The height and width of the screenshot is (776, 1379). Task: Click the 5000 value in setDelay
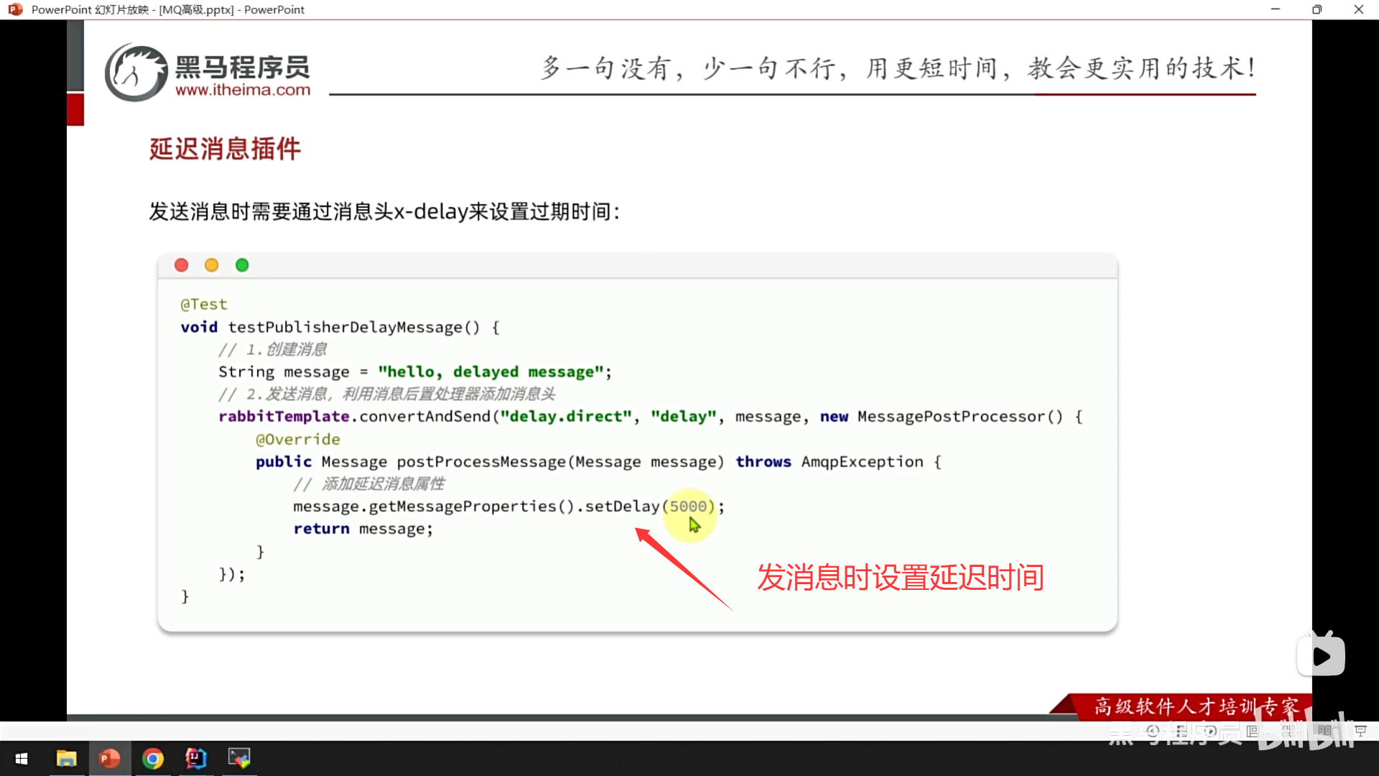688,506
